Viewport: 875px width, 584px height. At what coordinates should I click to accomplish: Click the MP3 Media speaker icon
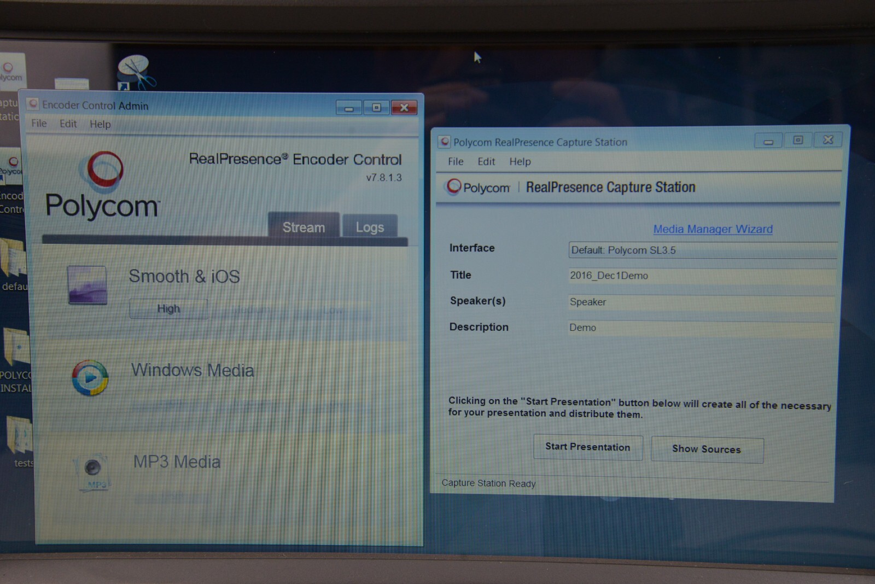click(x=92, y=470)
